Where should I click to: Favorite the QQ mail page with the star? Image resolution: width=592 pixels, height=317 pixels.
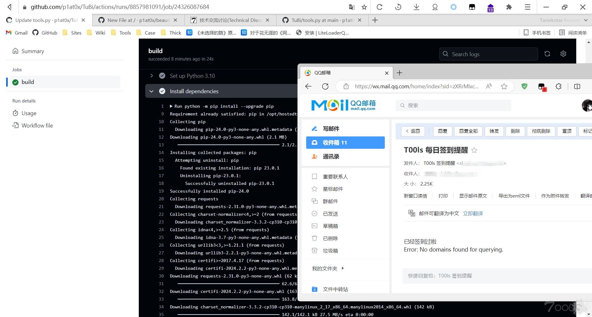click(504, 86)
